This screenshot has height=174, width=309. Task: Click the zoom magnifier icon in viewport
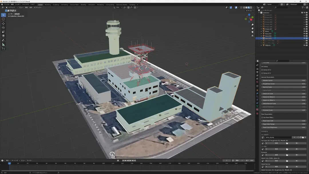pyautogui.click(x=252, y=25)
